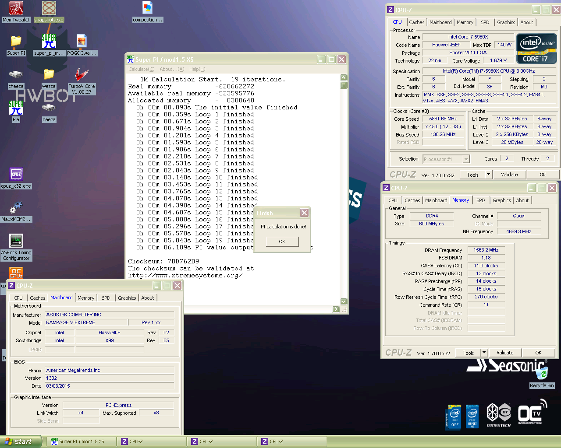Click Tools button in Memory CPU-Z window

pyautogui.click(x=468, y=353)
